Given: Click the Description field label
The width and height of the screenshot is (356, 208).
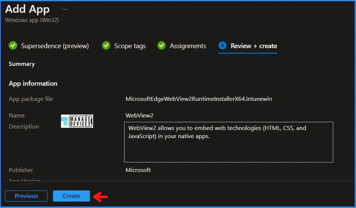Looking at the screenshot, I should point(24,126).
